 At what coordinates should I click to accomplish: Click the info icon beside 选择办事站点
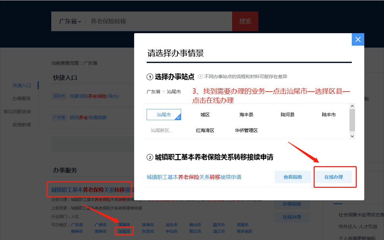201,76
